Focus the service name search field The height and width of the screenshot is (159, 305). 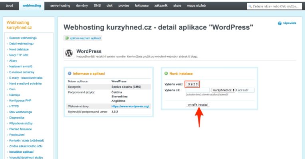click(275, 6)
